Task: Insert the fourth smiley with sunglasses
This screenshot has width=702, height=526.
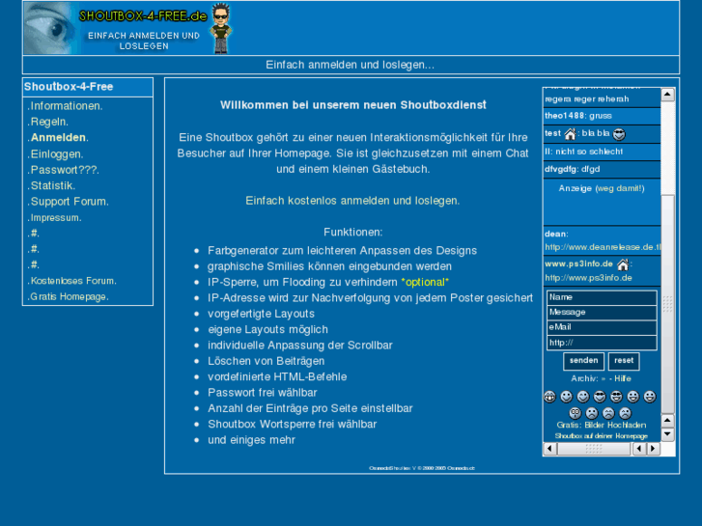Action: coord(600,397)
